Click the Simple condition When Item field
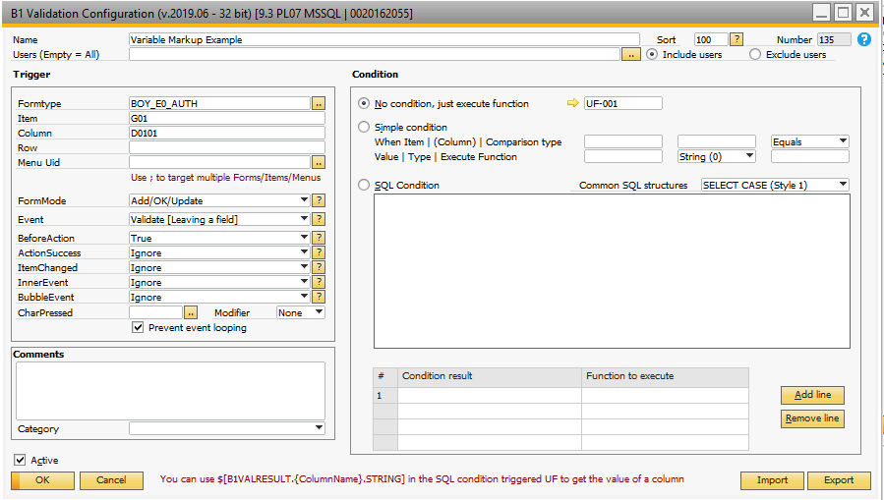884x500 pixels. [623, 141]
